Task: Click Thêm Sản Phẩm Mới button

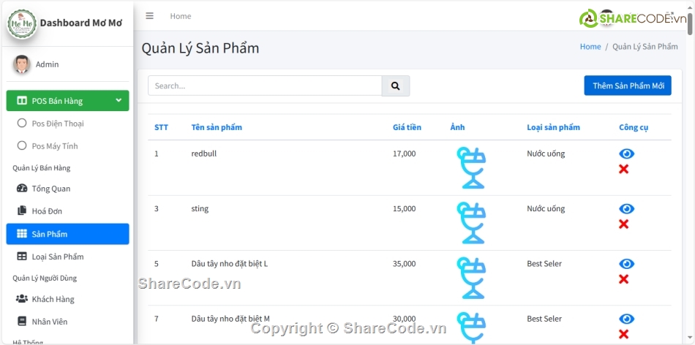Action: [x=627, y=86]
